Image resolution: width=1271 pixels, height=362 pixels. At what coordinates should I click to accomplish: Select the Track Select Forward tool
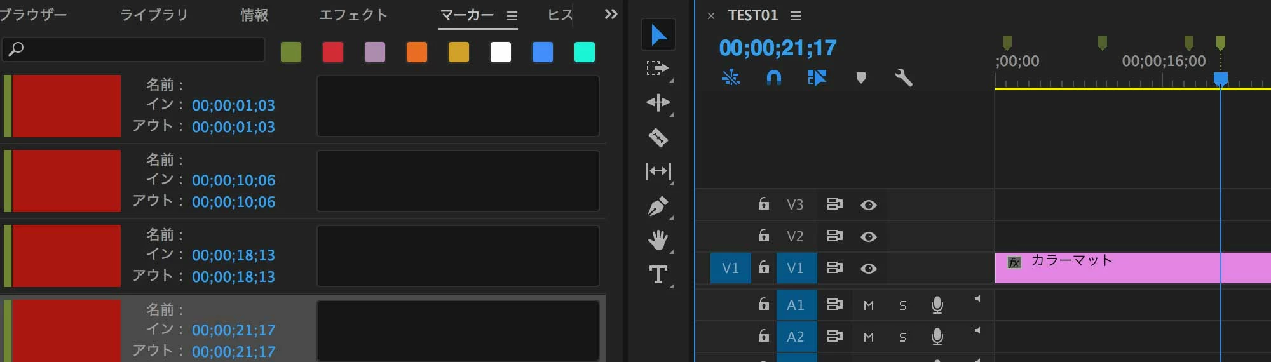click(657, 69)
